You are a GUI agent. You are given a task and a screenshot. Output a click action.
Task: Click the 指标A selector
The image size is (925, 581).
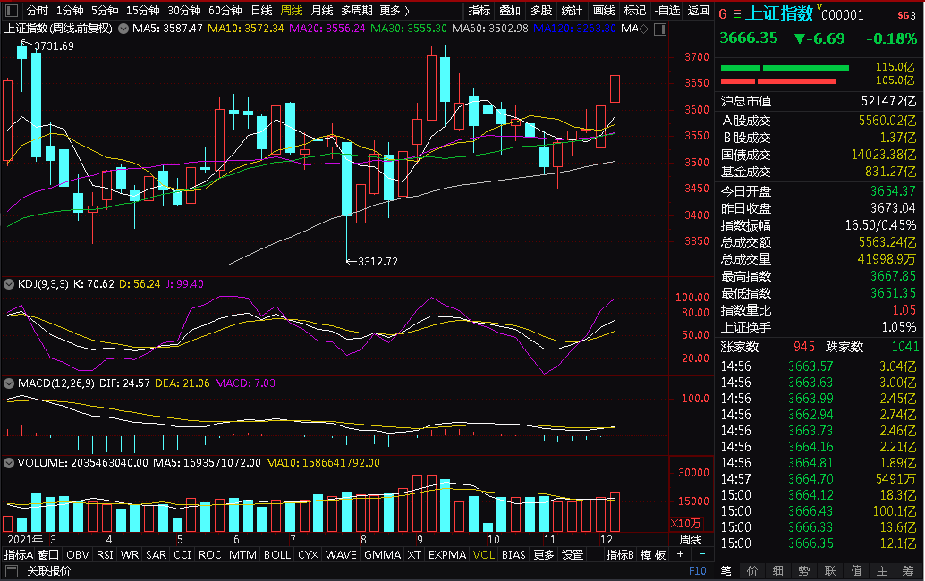[19, 555]
